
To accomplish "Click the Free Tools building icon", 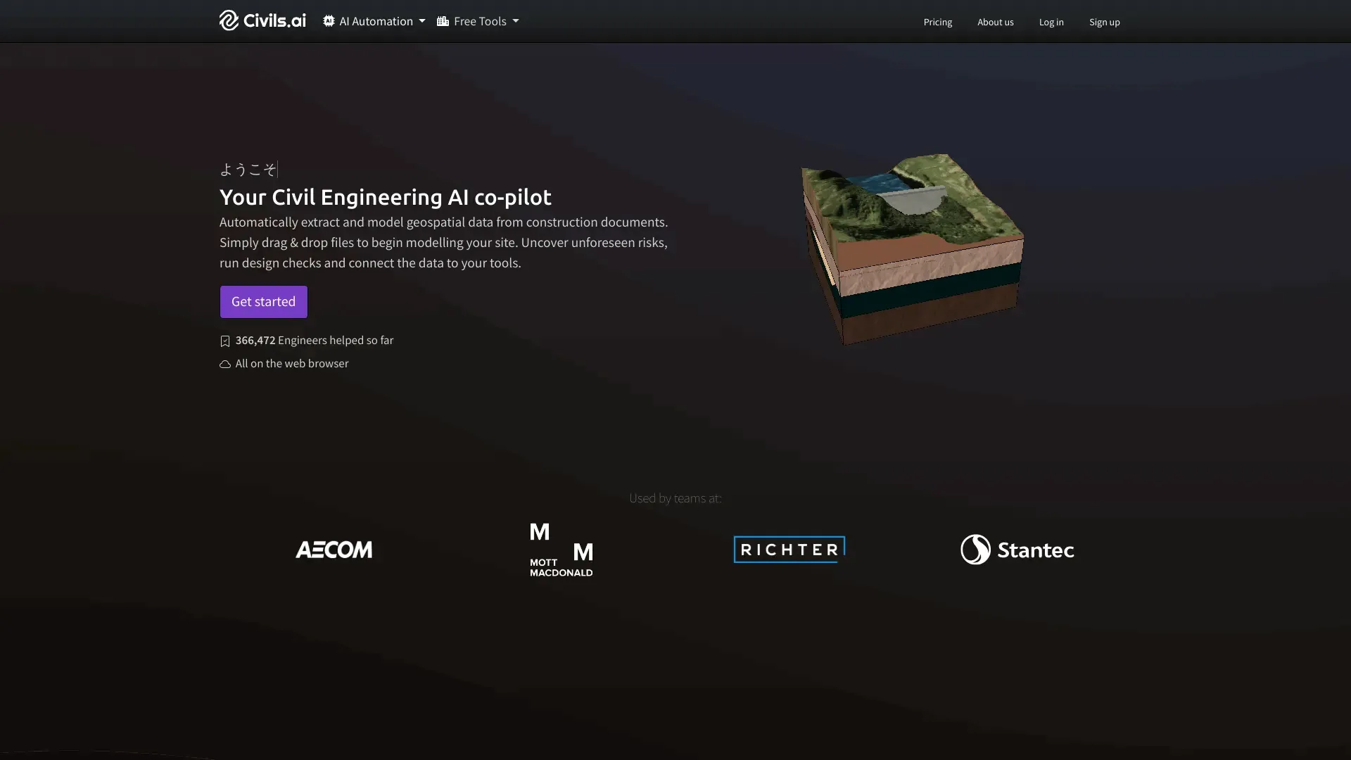I will click(443, 21).
